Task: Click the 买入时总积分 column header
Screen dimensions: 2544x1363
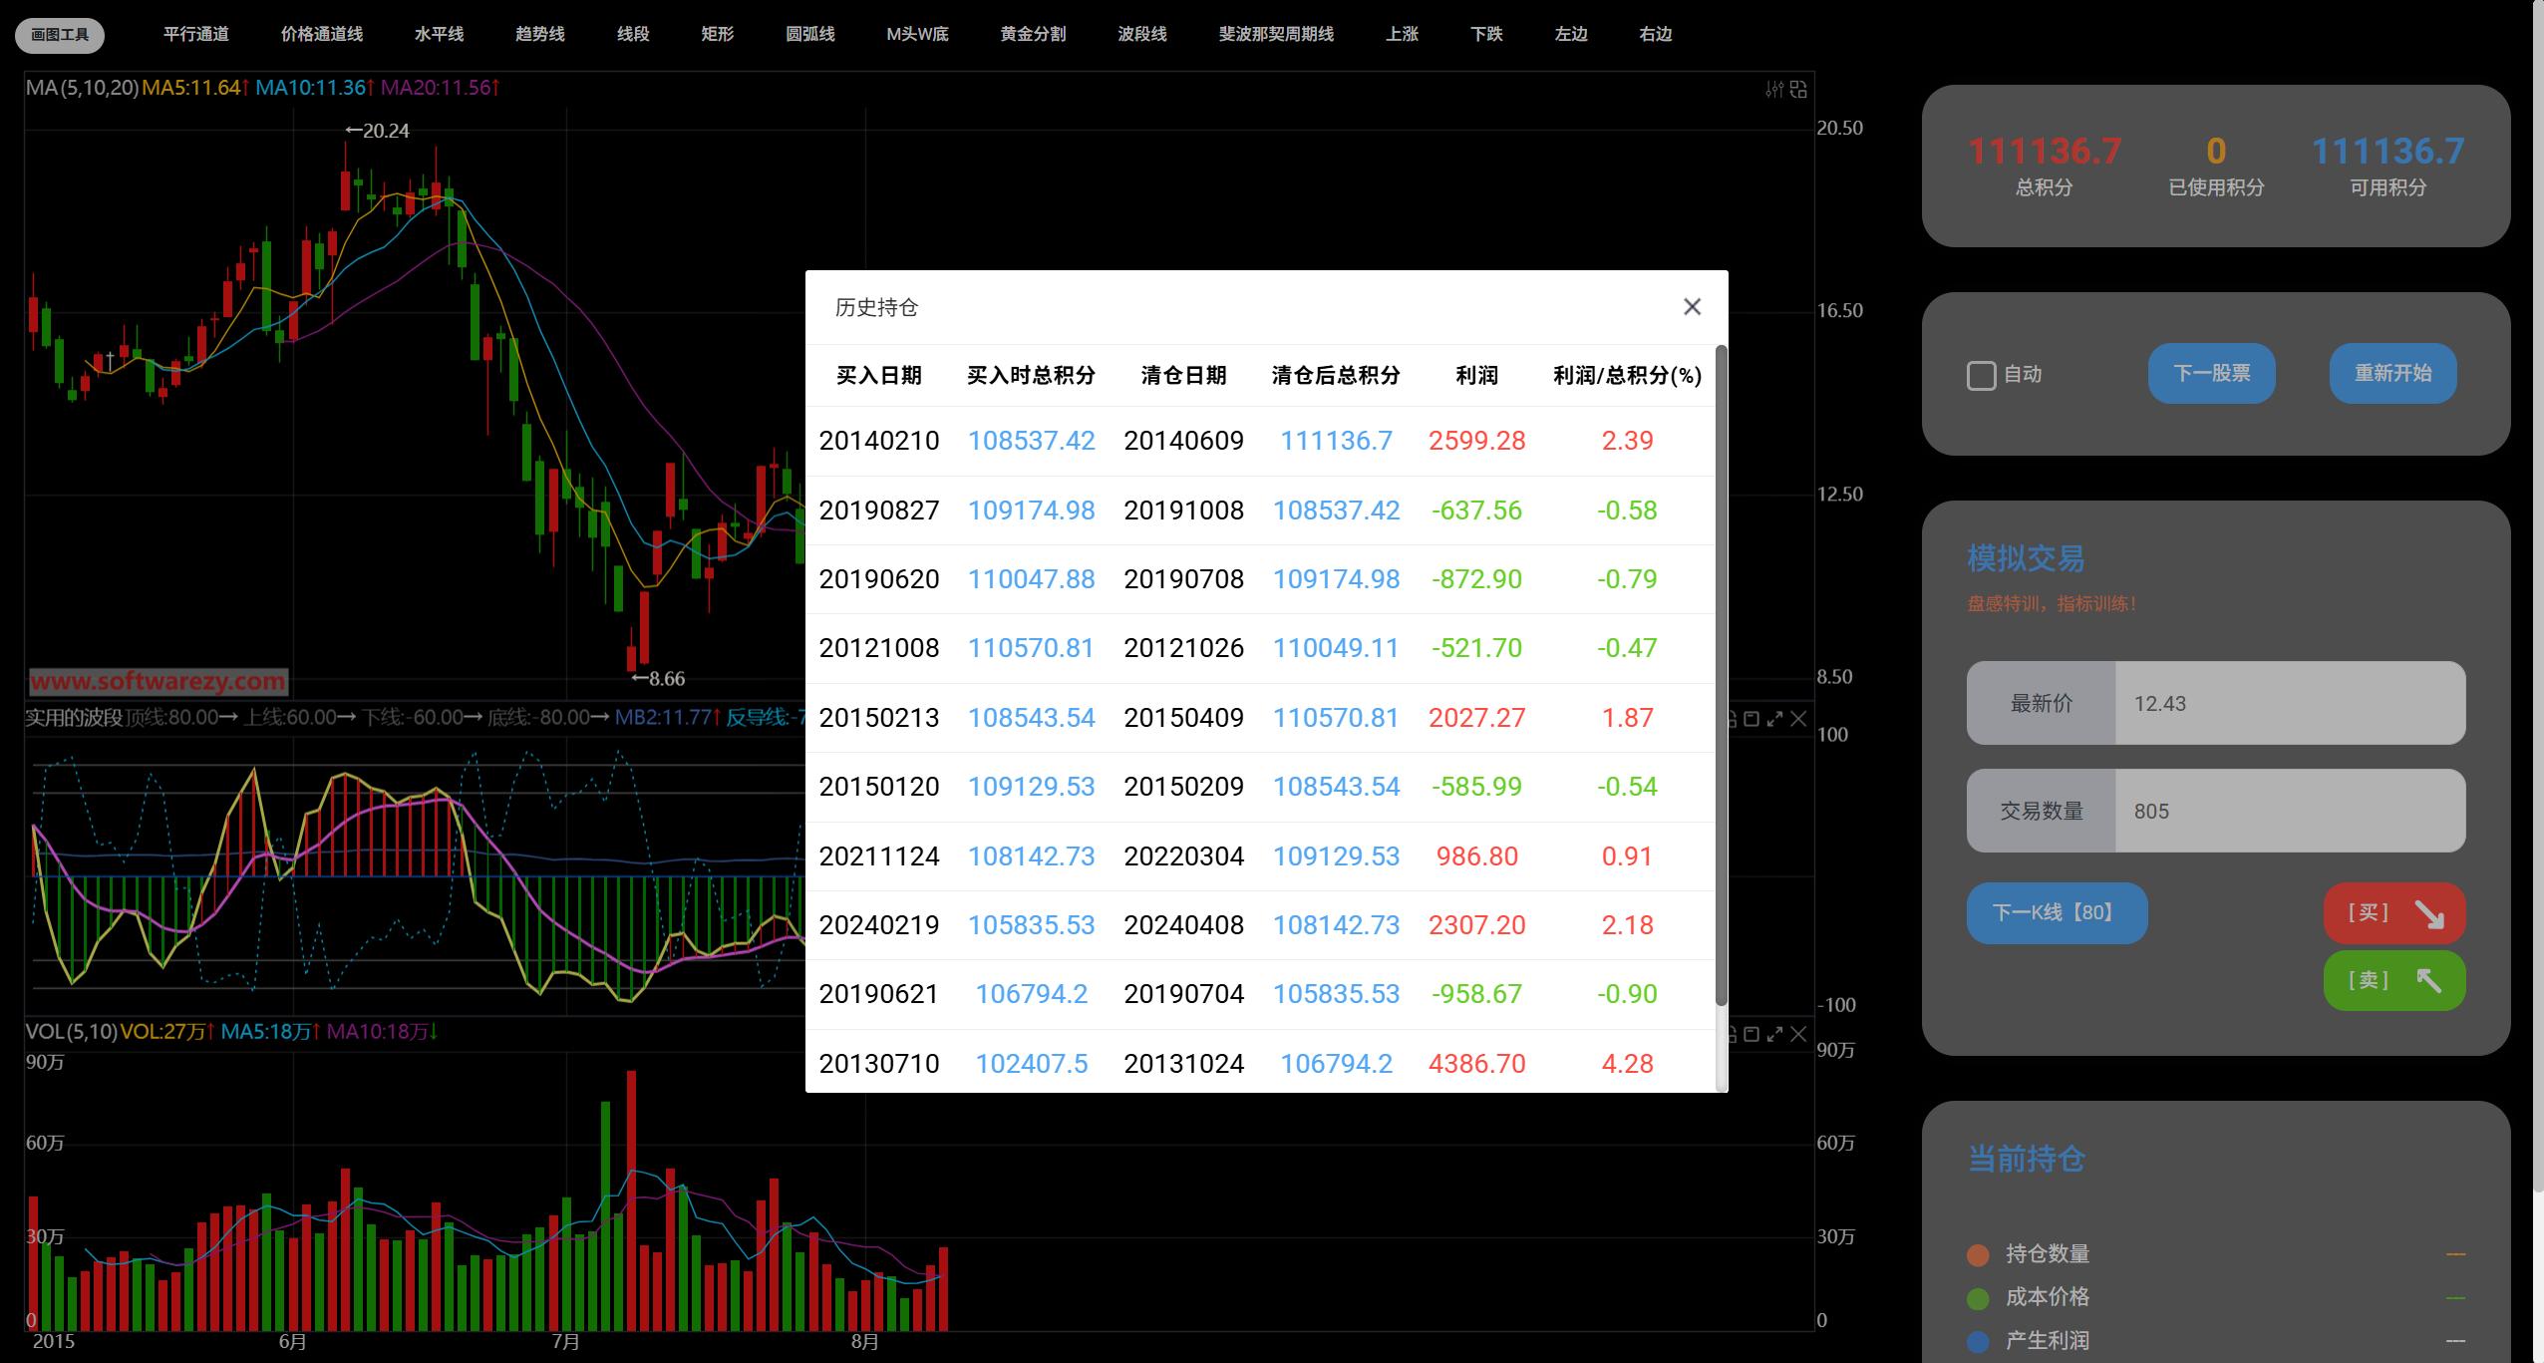Action: coord(1032,376)
